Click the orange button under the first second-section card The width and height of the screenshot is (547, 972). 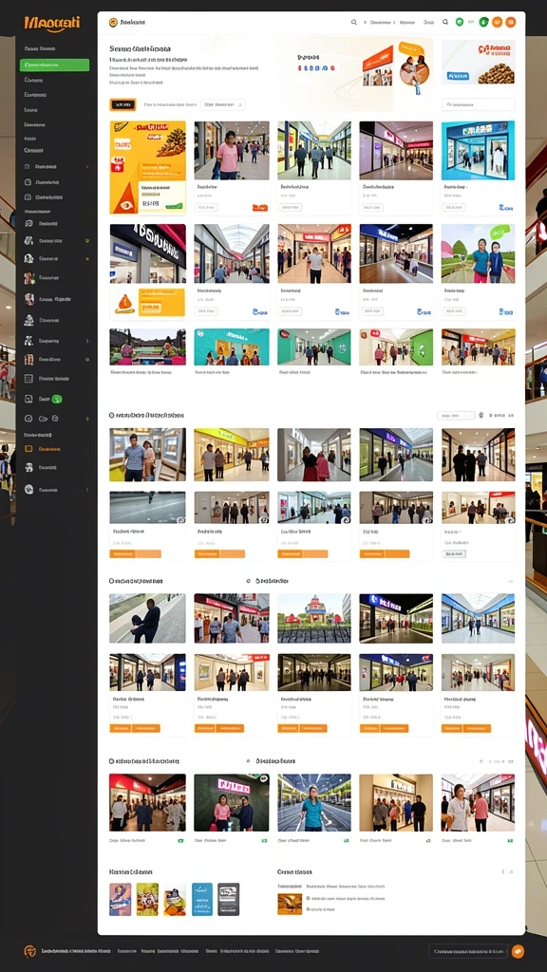point(135,553)
